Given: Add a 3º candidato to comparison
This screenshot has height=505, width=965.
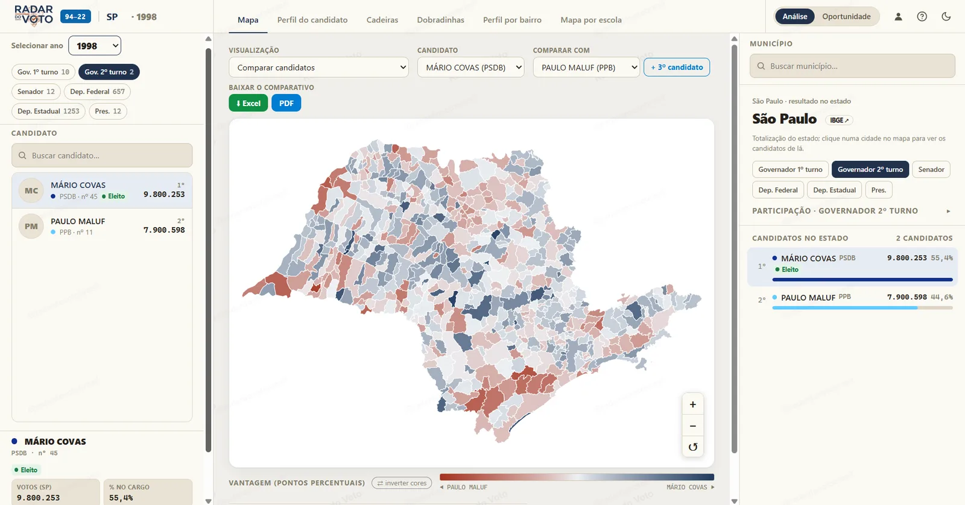Looking at the screenshot, I should click(677, 67).
